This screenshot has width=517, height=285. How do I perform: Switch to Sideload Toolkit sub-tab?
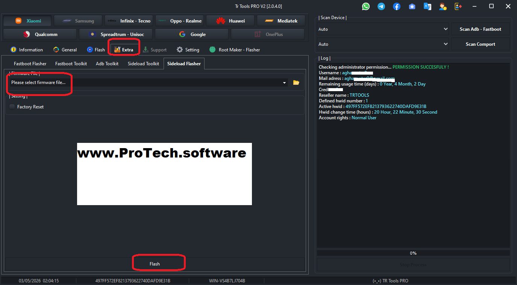point(143,64)
